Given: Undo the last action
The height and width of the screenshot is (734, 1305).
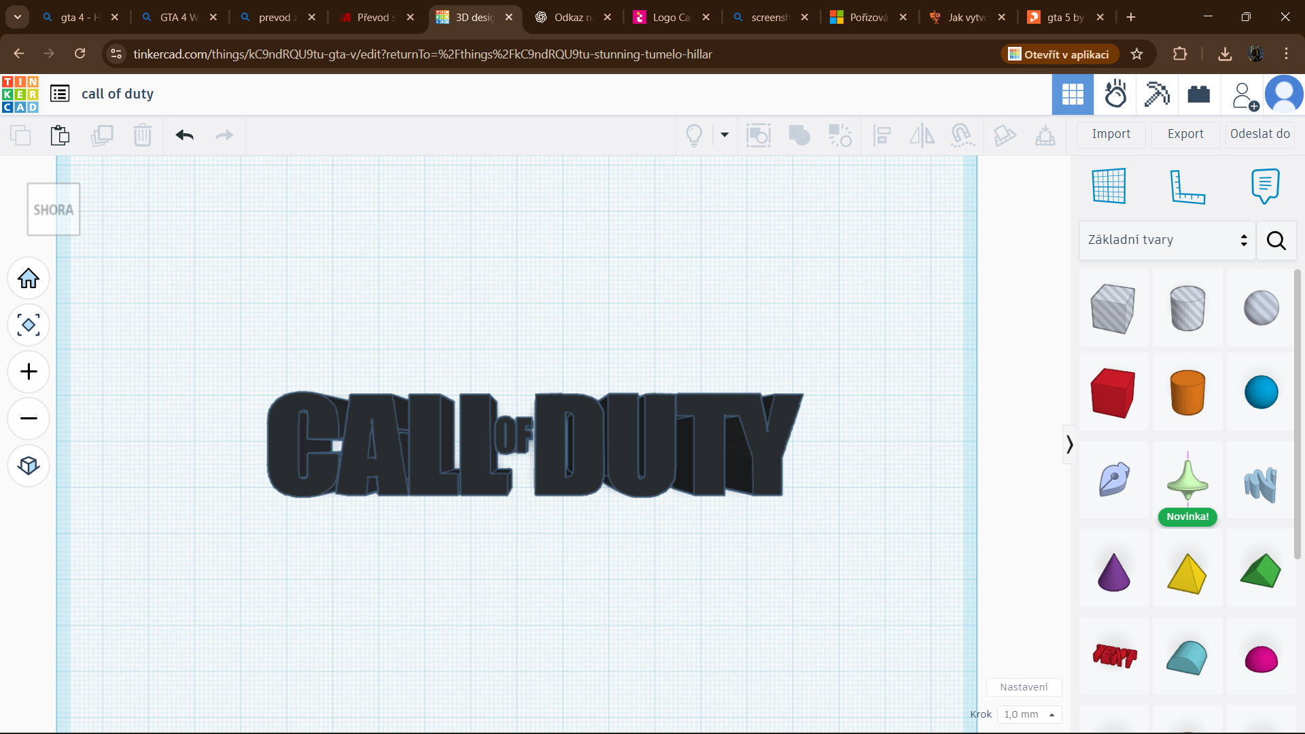Looking at the screenshot, I should coord(185,135).
